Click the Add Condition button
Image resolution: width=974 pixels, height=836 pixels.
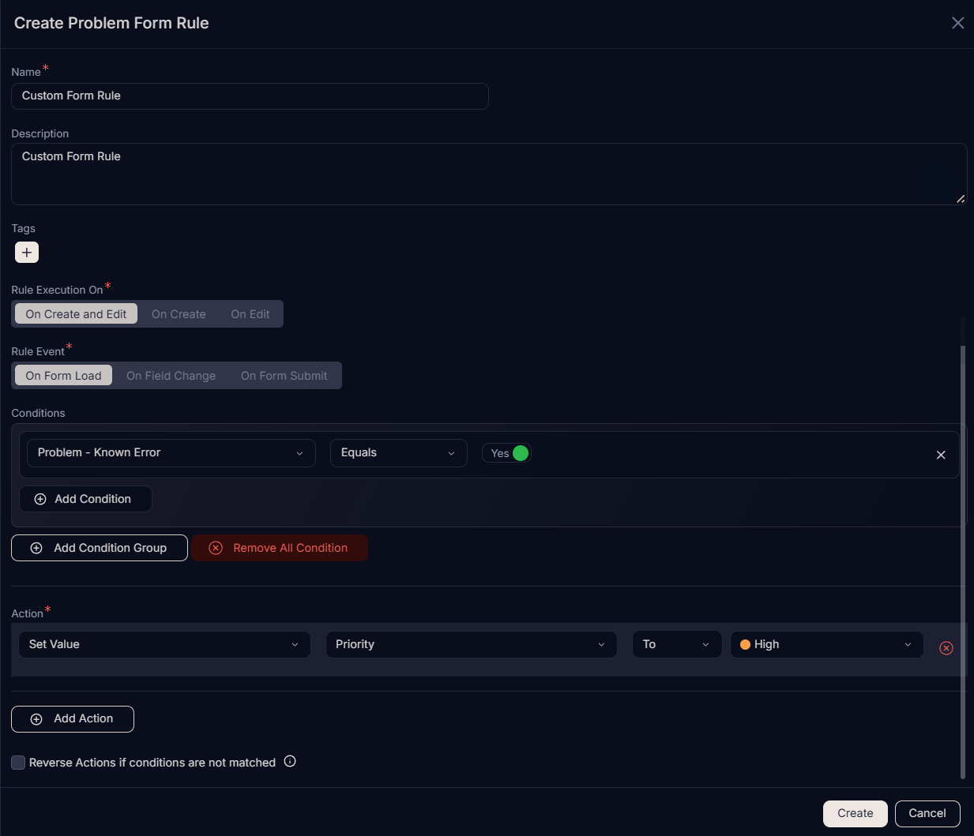click(x=85, y=499)
